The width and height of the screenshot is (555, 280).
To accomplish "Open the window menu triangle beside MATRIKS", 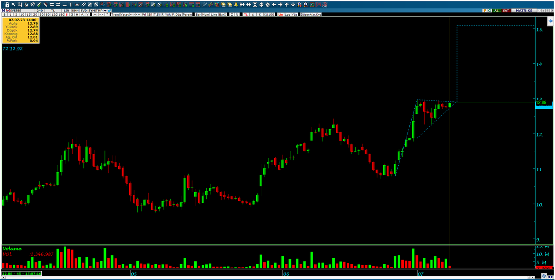I will pos(539,10).
